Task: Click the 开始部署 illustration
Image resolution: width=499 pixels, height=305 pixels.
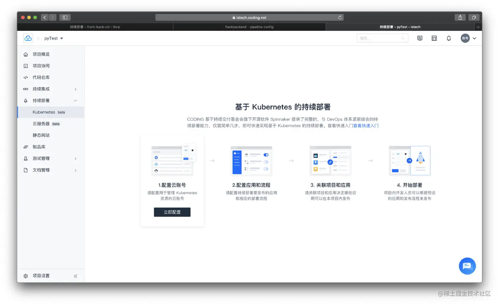Action: [410, 160]
